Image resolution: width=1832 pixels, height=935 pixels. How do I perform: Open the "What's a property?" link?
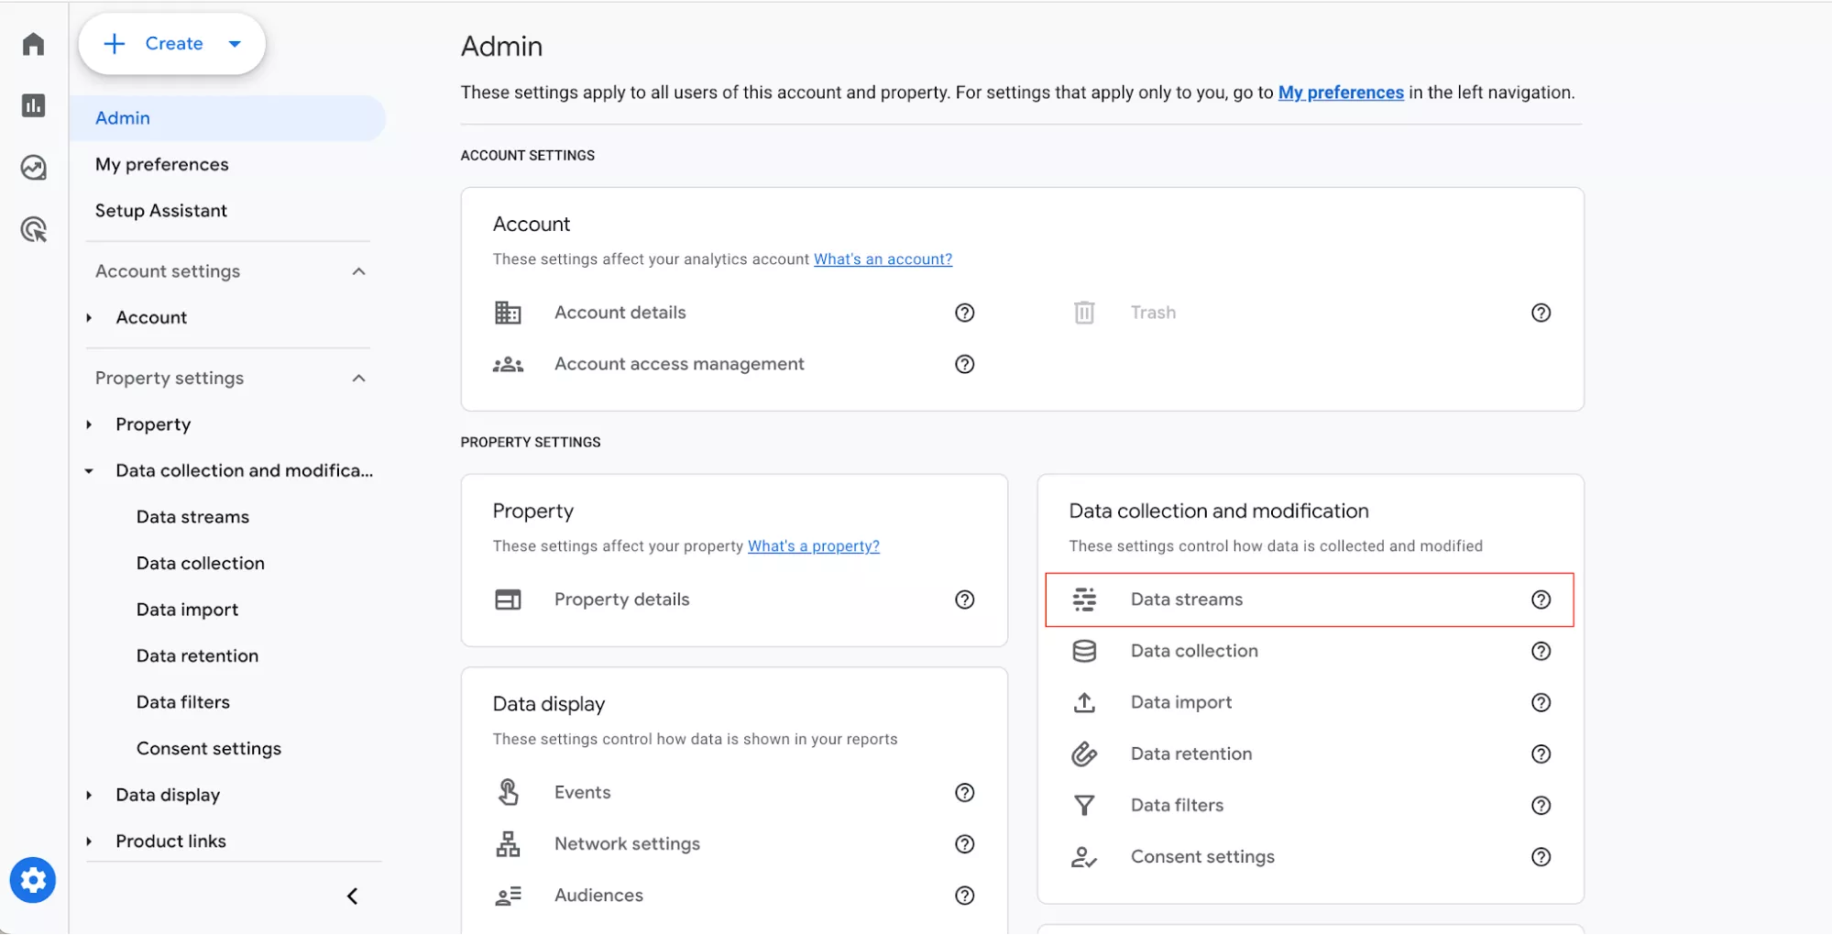[813, 546]
